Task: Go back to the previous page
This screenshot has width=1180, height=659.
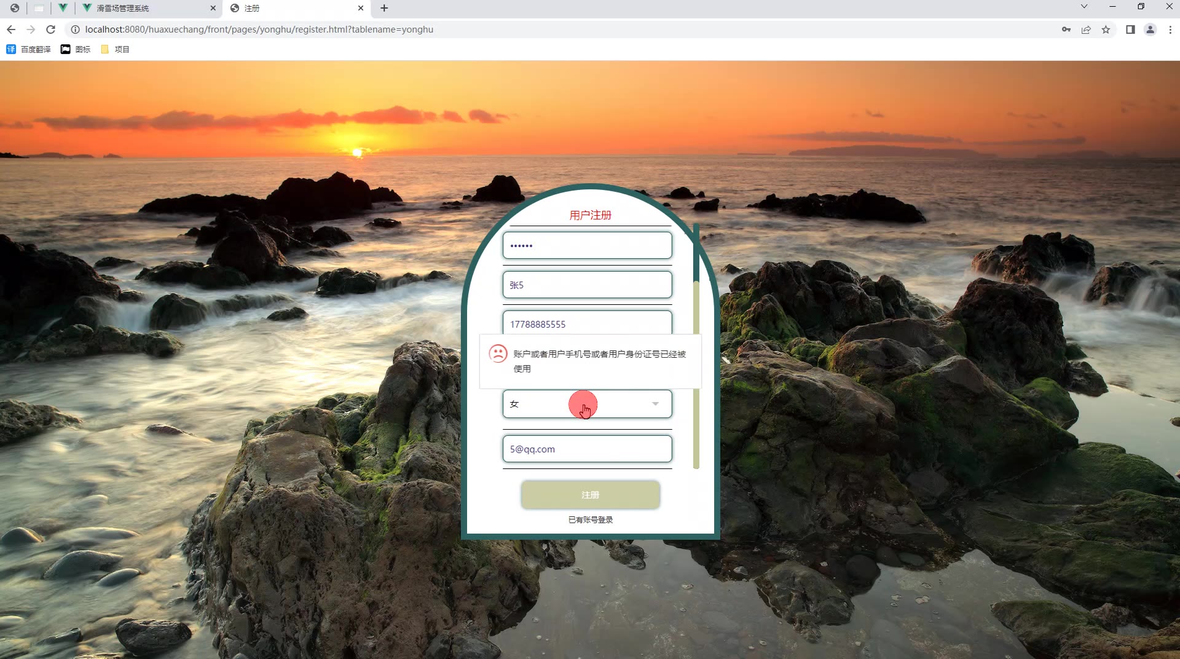Action: [11, 30]
